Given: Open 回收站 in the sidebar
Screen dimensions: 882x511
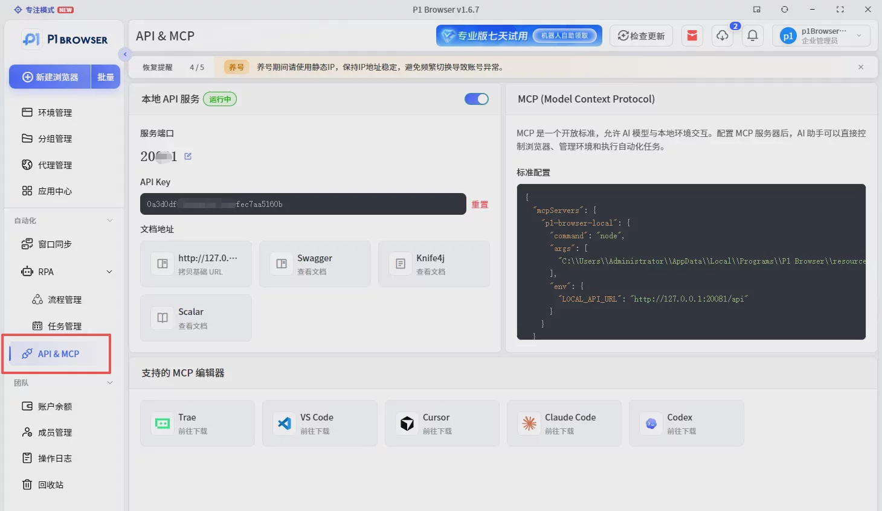Looking at the screenshot, I should tap(64, 484).
